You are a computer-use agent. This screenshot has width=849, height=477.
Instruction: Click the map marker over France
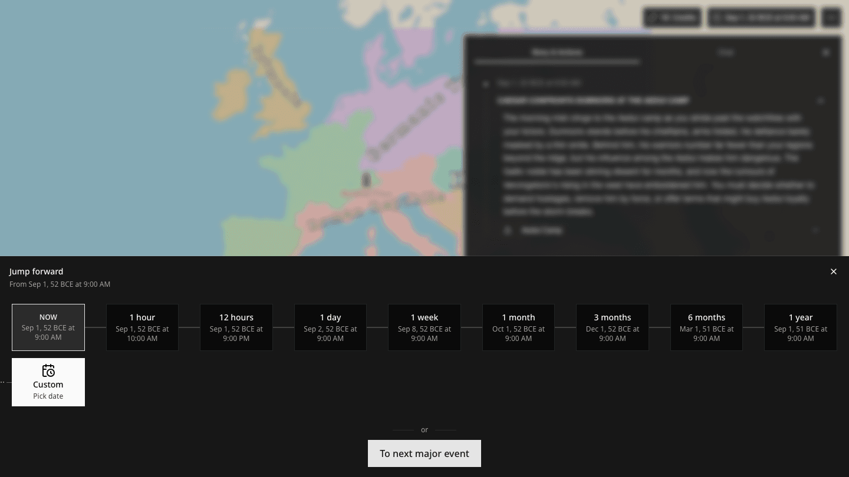(x=366, y=179)
